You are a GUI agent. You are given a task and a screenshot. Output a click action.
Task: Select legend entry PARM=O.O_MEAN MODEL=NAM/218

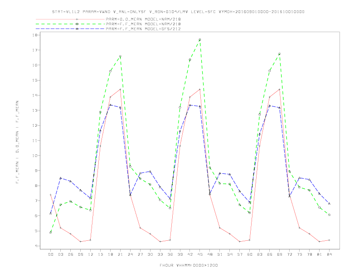[x=143, y=19]
